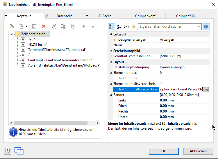Select the "TKZ¶¶Team" tree item
Image resolution: width=218 pixels, height=159 pixels.
point(37,44)
